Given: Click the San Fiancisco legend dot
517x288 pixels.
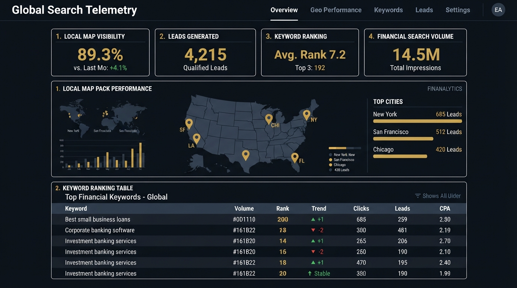Looking at the screenshot, I should (331, 160).
